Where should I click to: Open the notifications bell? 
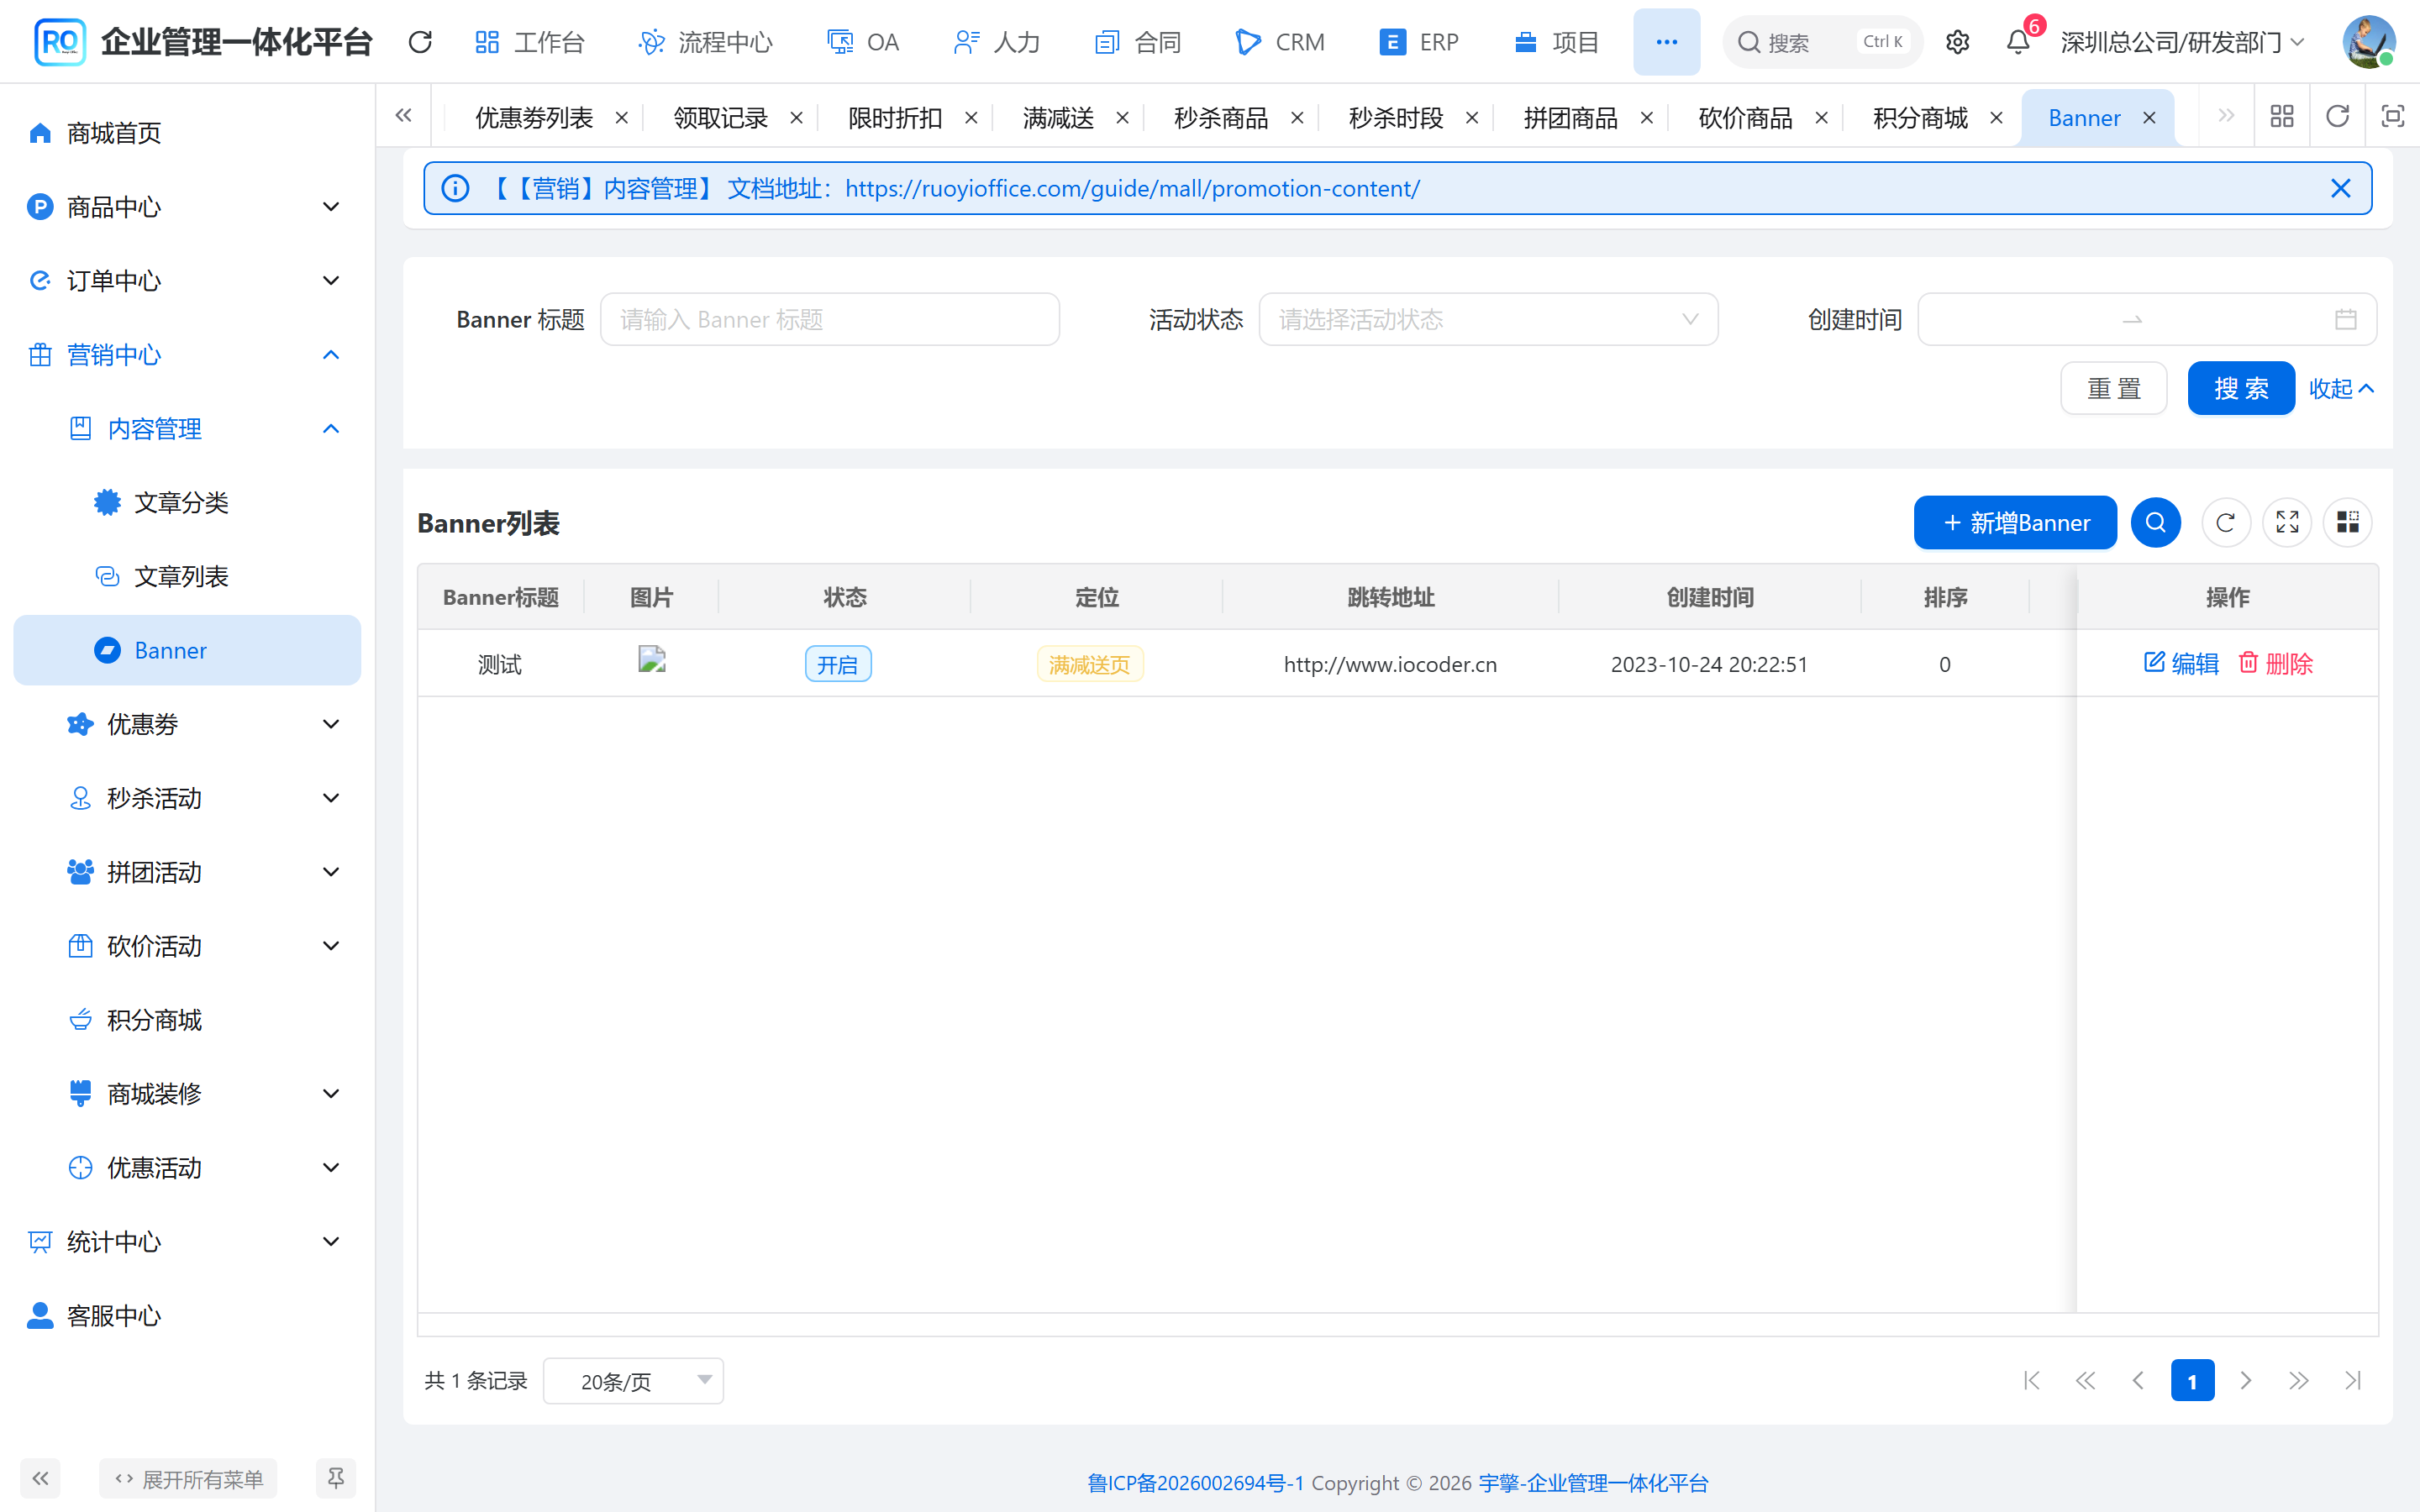point(2018,42)
